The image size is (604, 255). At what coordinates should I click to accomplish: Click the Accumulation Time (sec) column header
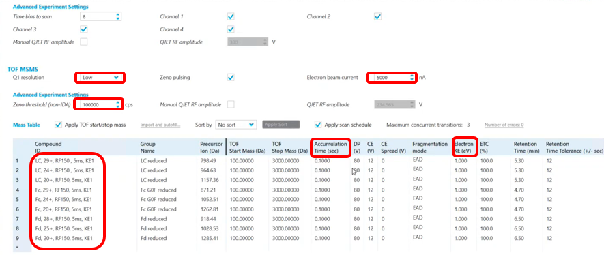point(330,147)
